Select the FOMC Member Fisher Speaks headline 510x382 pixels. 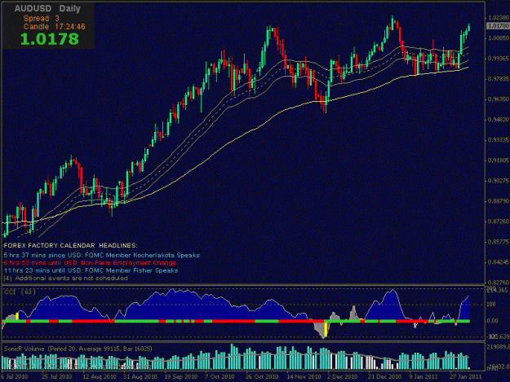pos(91,270)
